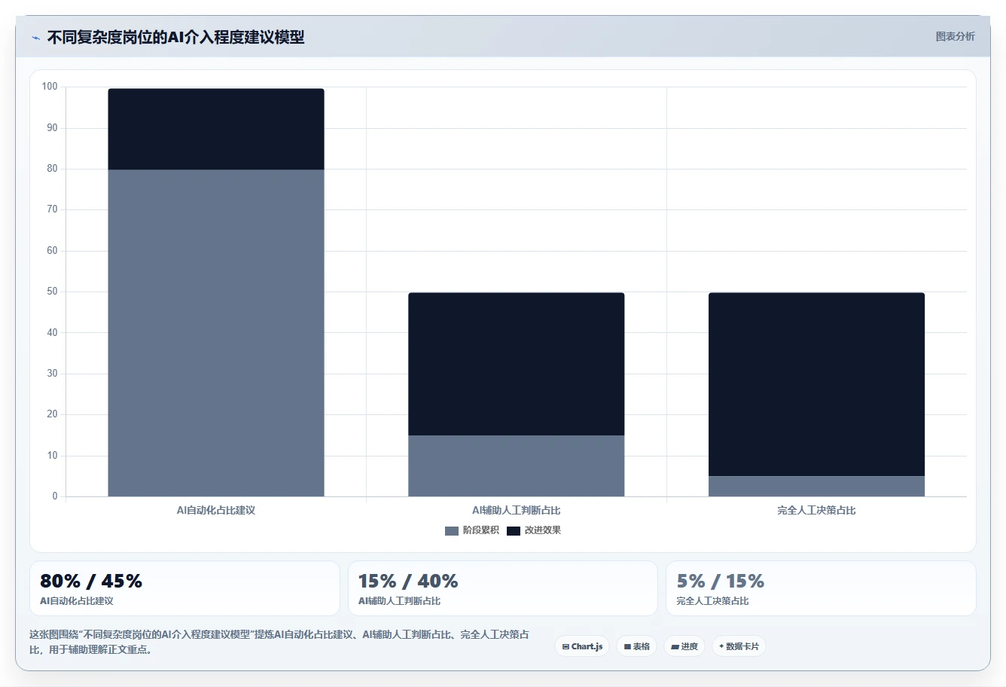Click the gray bar segment of 完全人工决策占比

click(817, 486)
